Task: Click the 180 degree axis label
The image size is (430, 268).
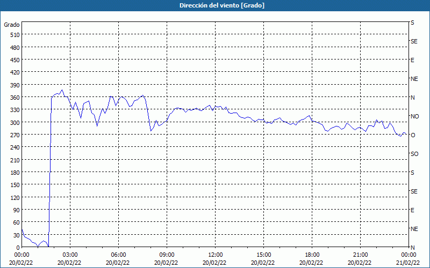Action: coord(15,173)
